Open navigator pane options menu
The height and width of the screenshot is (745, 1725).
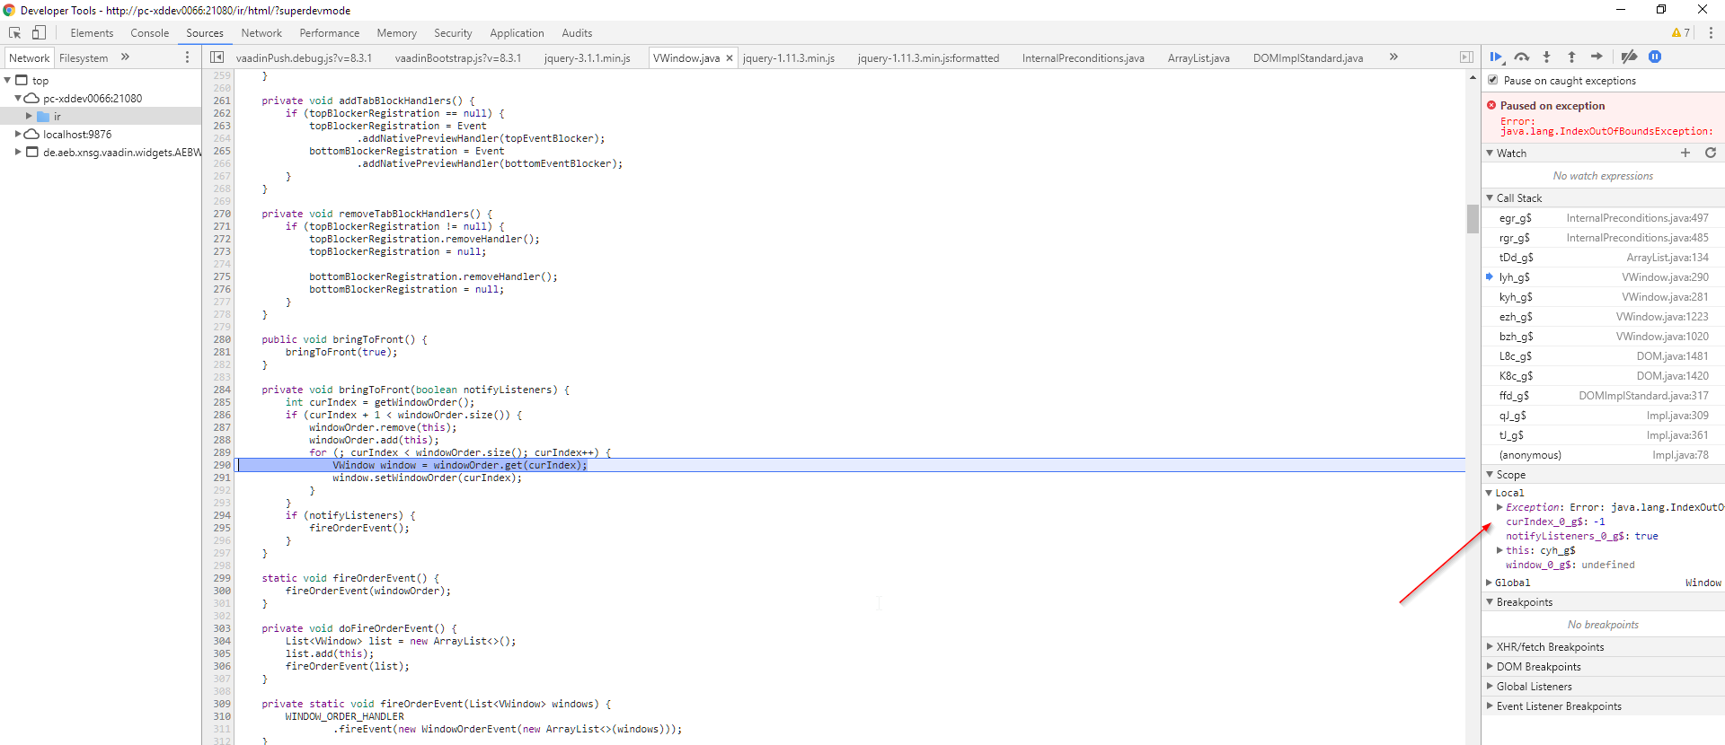coord(187,57)
